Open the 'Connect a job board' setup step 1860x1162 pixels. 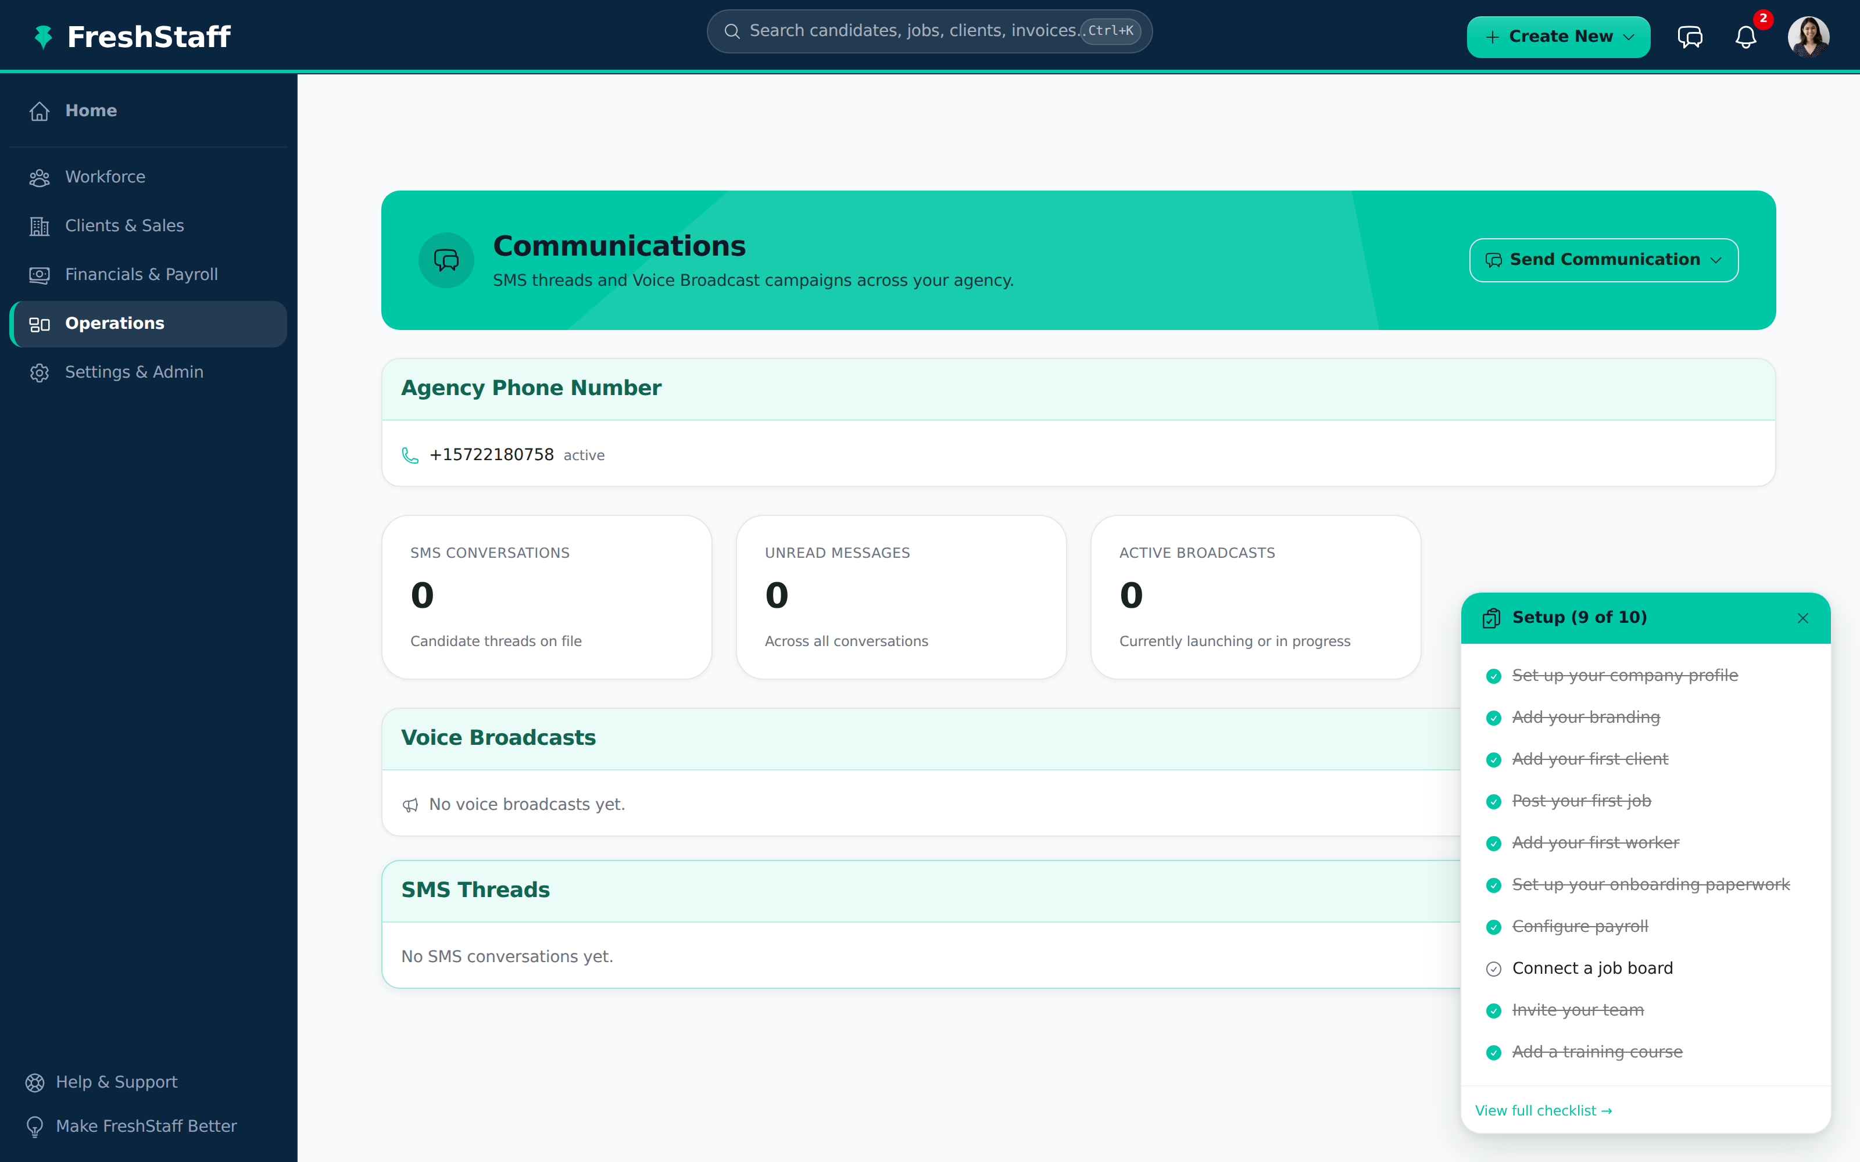click(x=1592, y=969)
